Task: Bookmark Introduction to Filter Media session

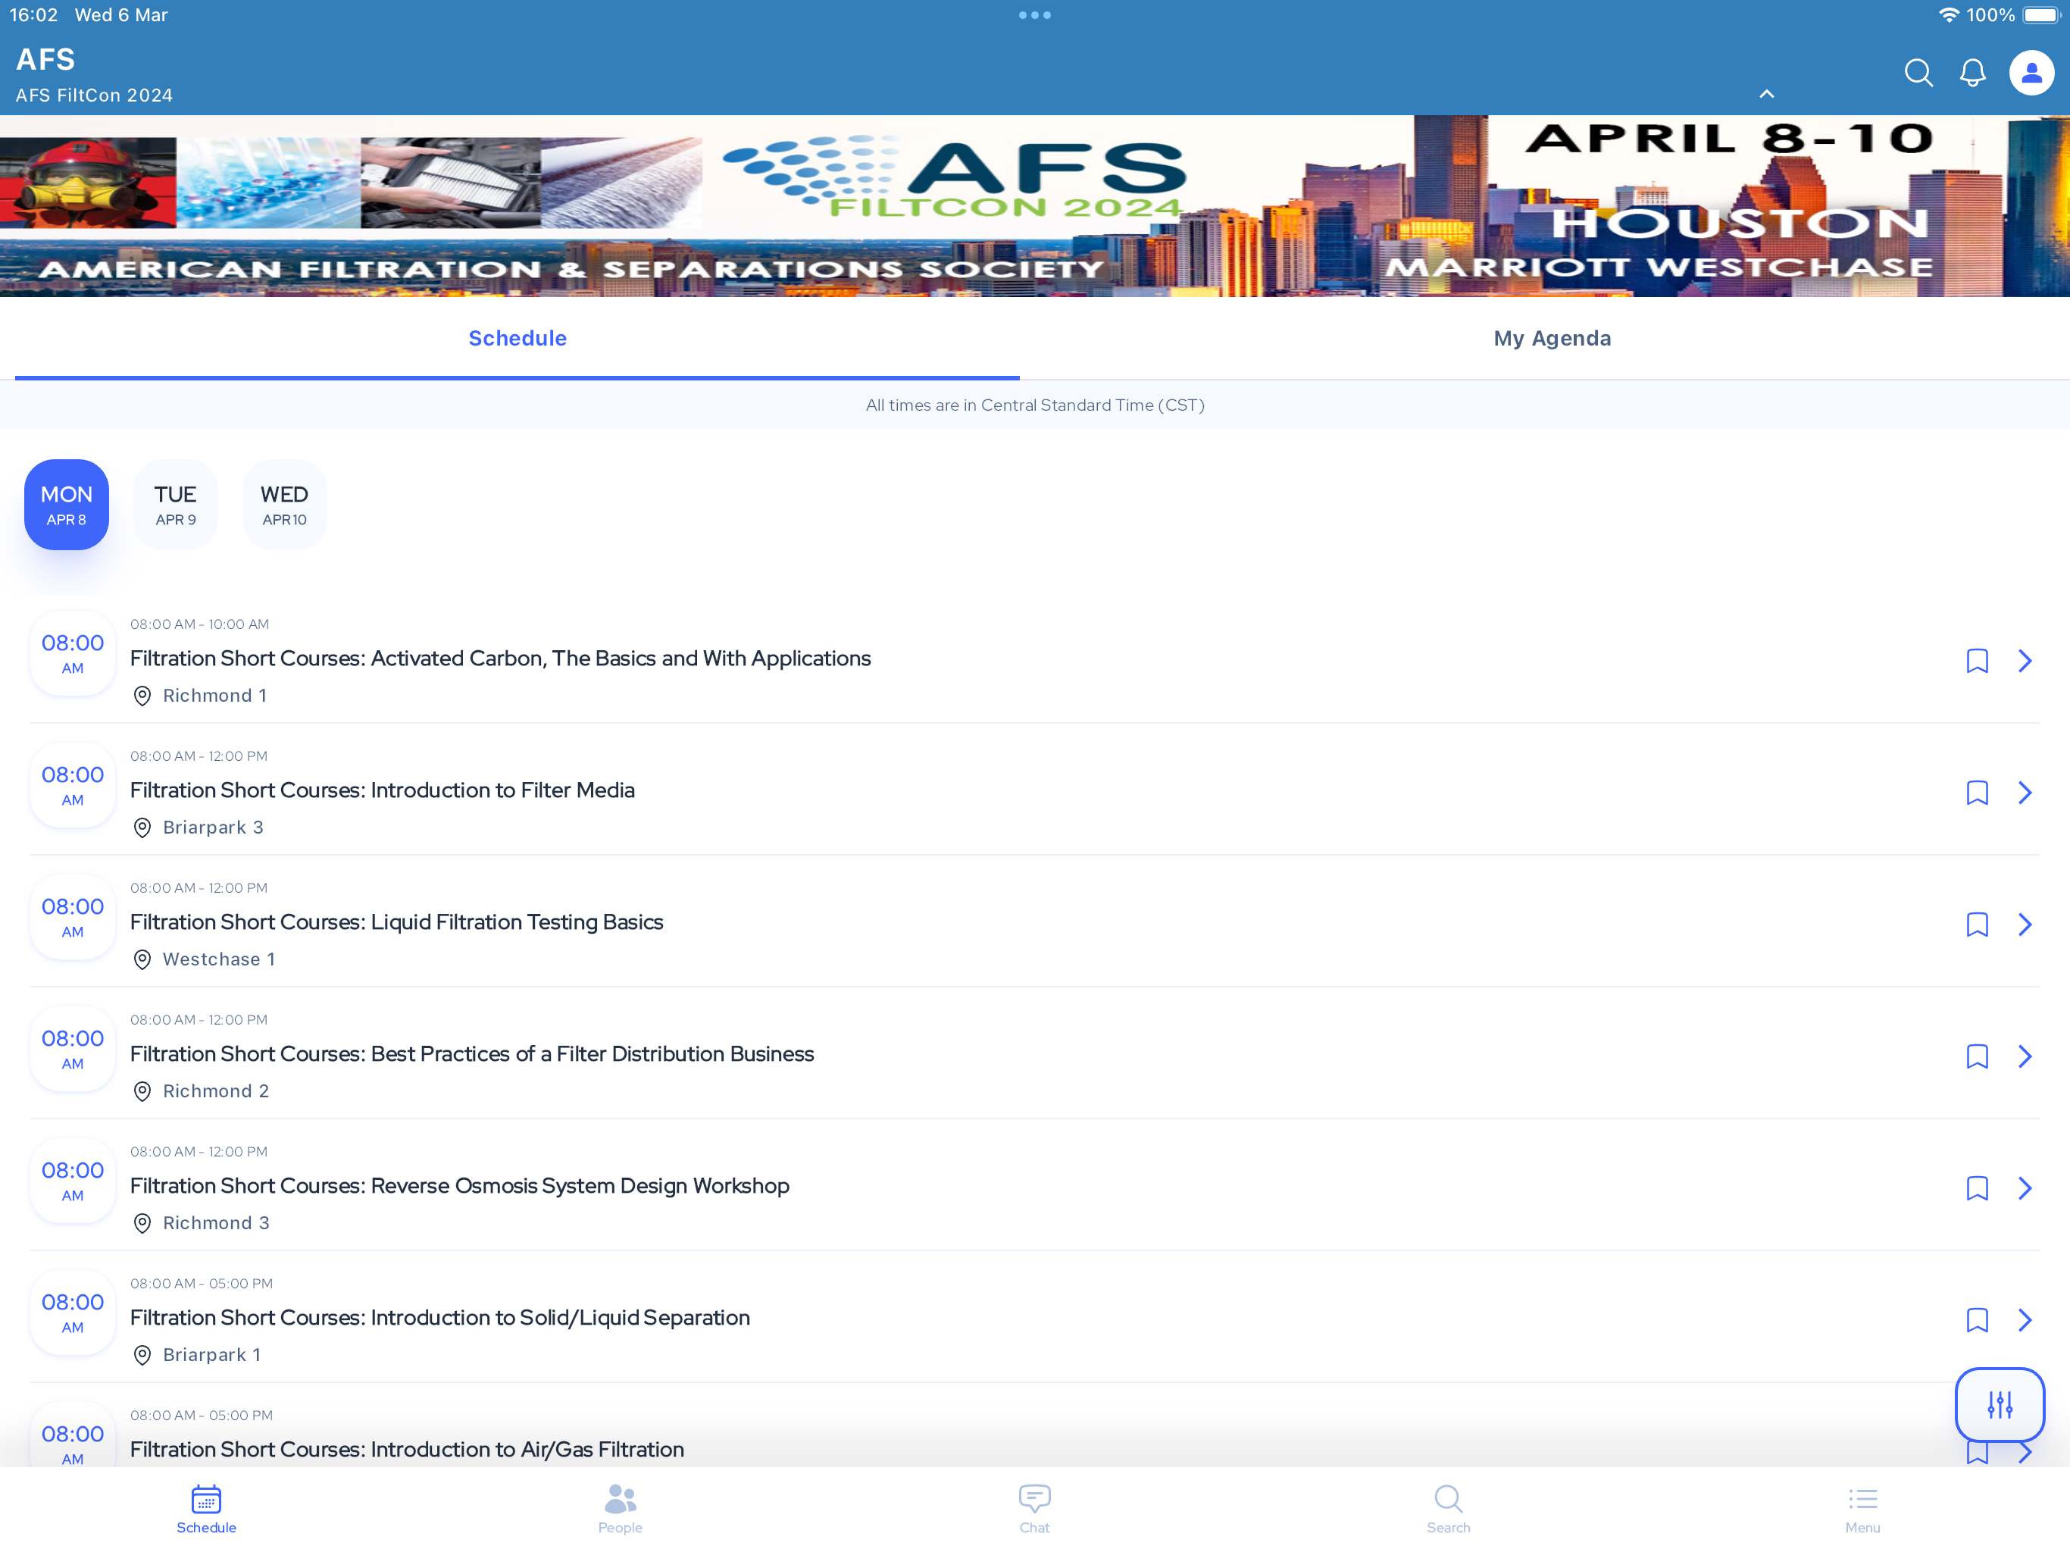Action: [x=1976, y=793]
